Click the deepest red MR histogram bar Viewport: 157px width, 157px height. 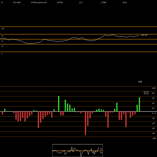[85, 123]
